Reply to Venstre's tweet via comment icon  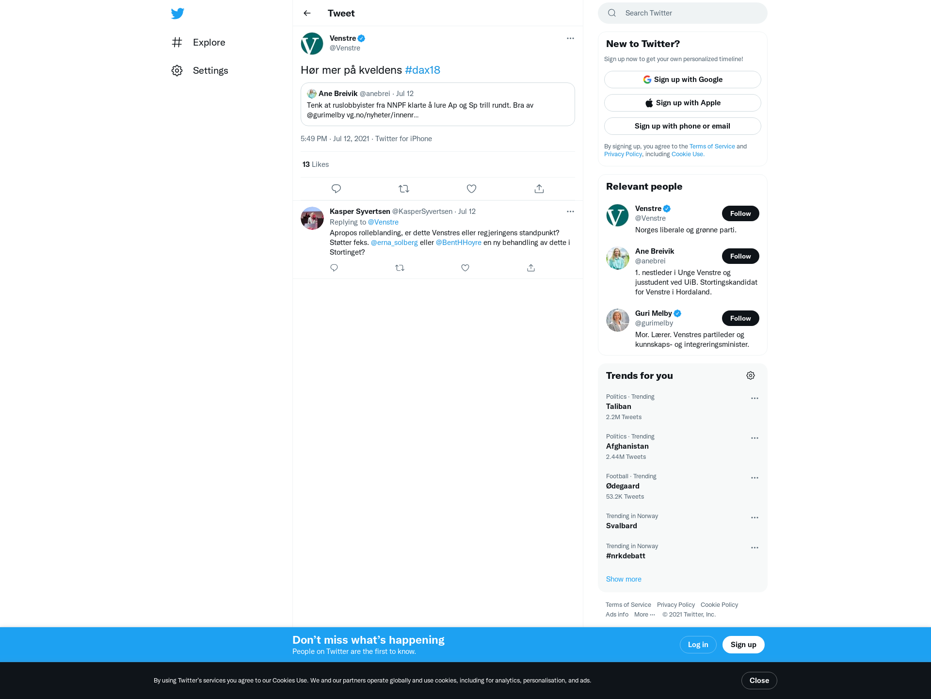coord(336,189)
